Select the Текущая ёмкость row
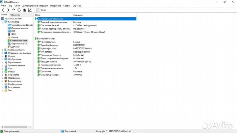This screenshot has height=133, width=237. click(x=85, y=62)
